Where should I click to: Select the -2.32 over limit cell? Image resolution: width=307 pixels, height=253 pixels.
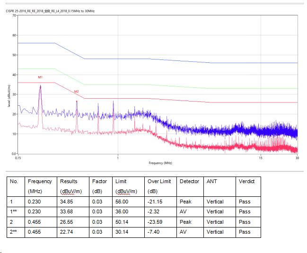(154, 211)
